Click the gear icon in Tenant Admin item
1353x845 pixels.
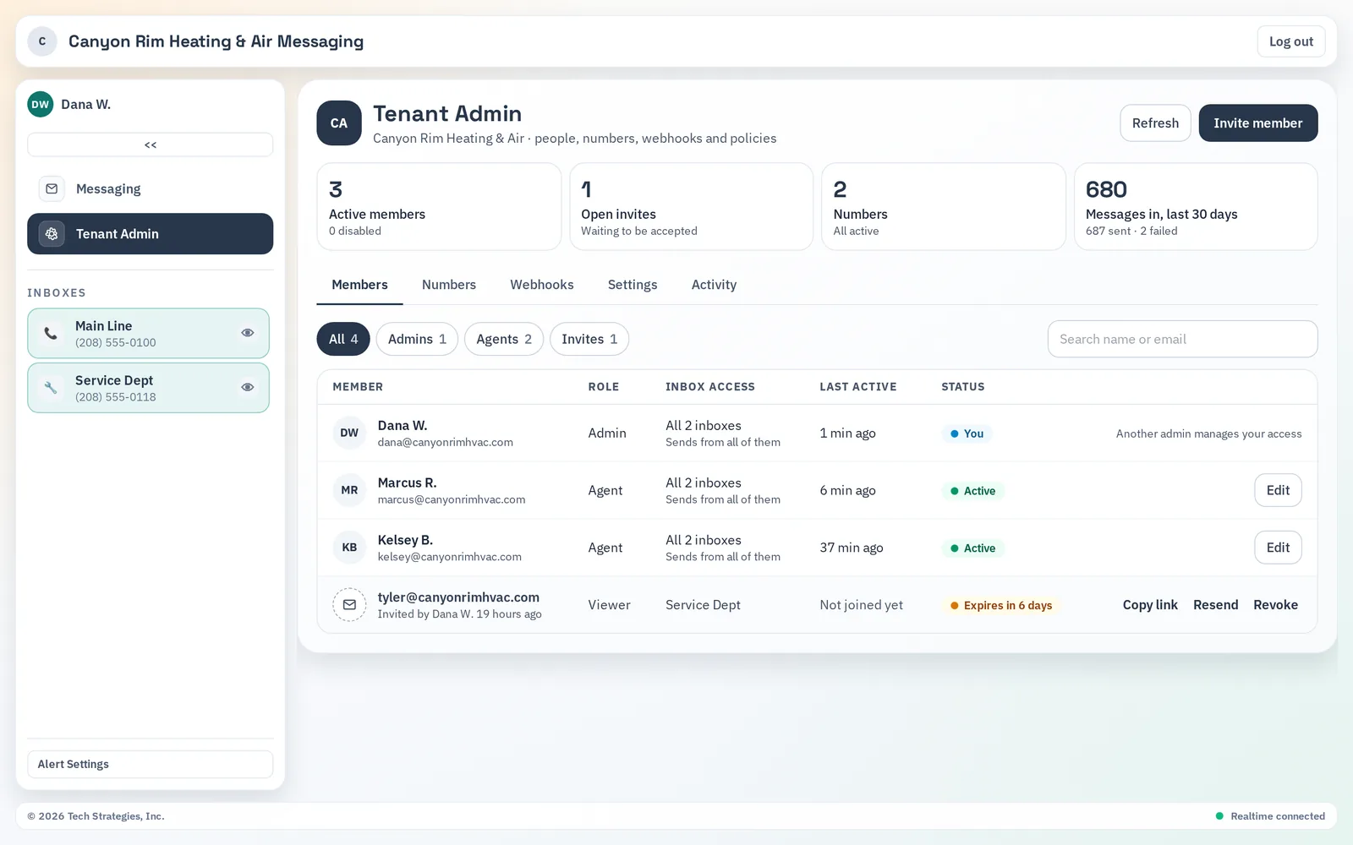pos(52,234)
